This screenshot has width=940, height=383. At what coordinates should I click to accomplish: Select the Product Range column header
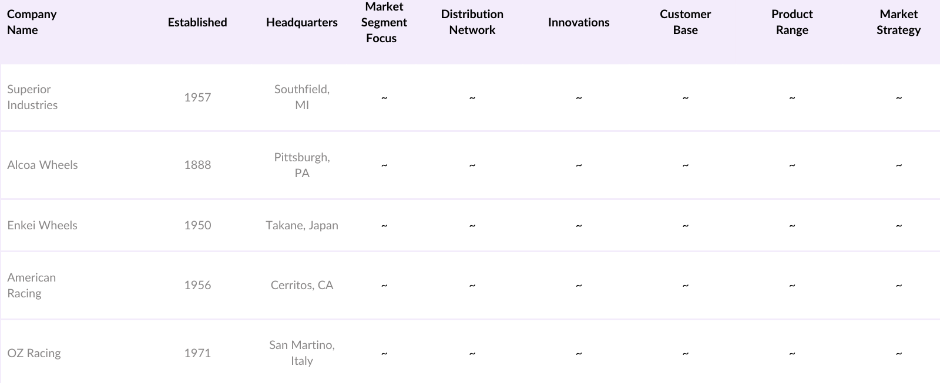coord(792,22)
